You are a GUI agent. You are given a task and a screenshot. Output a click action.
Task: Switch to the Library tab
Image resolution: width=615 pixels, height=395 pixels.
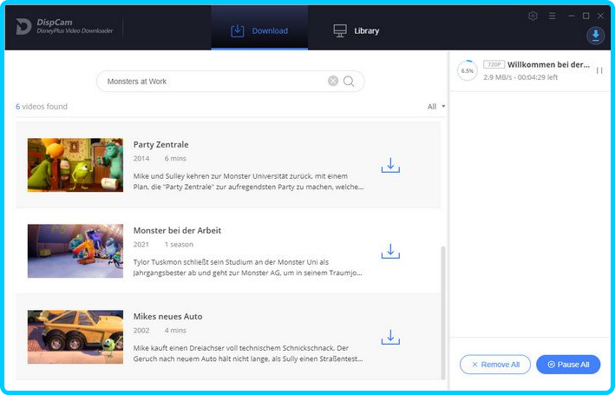click(357, 30)
